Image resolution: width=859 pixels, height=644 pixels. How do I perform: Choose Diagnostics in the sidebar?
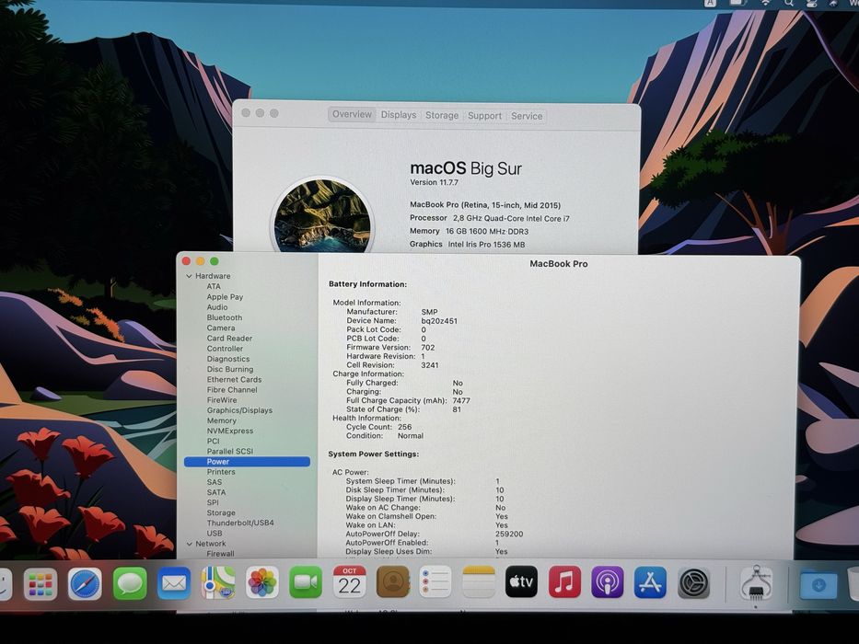click(228, 359)
